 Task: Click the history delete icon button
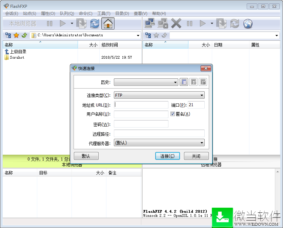pyautogui.click(x=203, y=82)
